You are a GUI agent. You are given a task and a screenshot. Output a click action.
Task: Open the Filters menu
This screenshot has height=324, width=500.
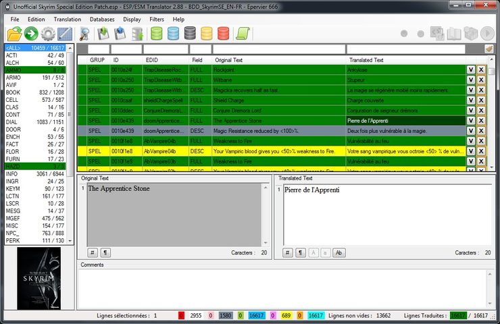click(x=157, y=20)
